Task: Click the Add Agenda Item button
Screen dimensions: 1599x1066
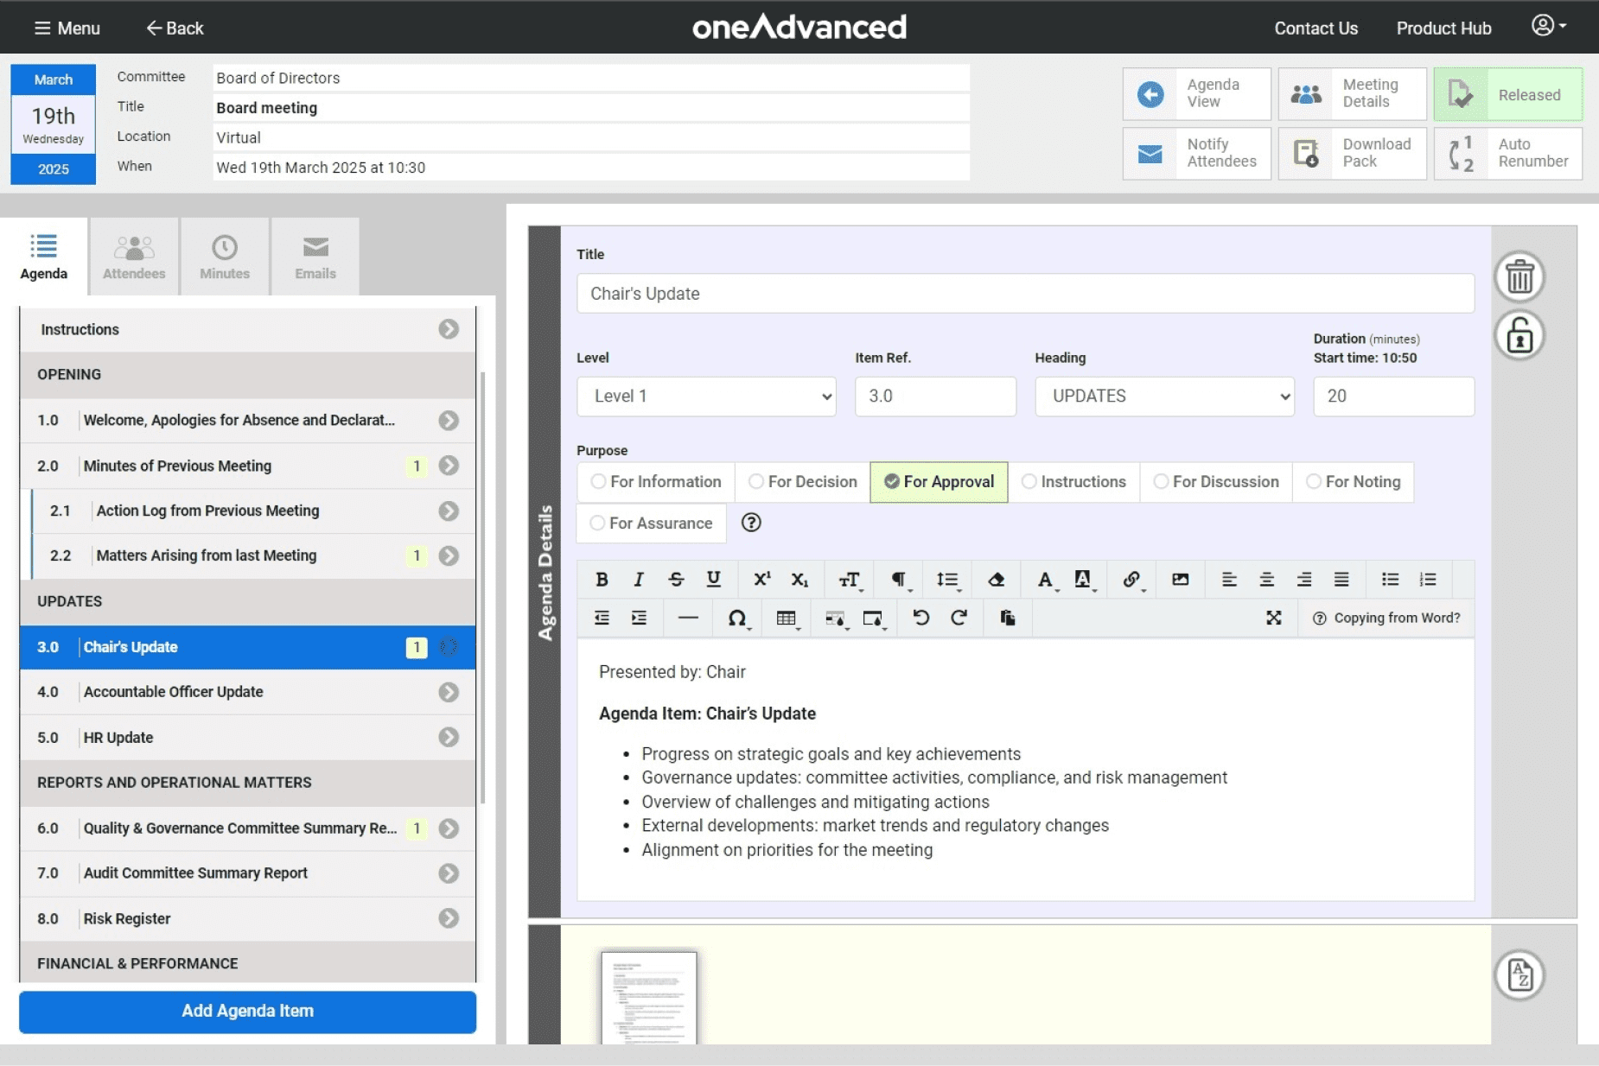Action: click(247, 1012)
